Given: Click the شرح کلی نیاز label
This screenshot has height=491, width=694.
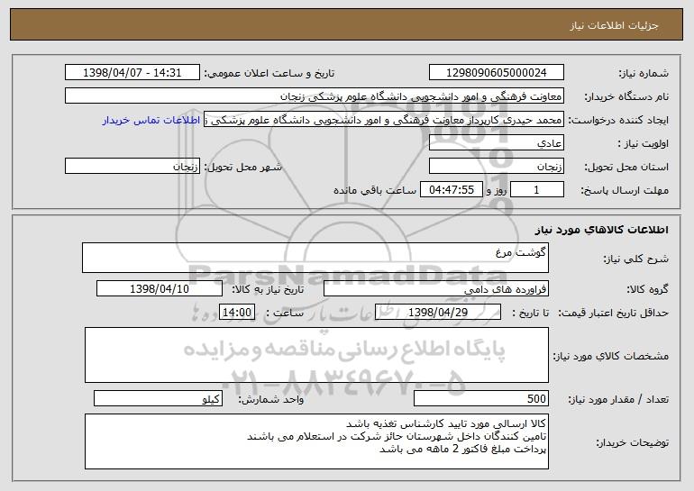Looking at the screenshot, I should [636, 259].
